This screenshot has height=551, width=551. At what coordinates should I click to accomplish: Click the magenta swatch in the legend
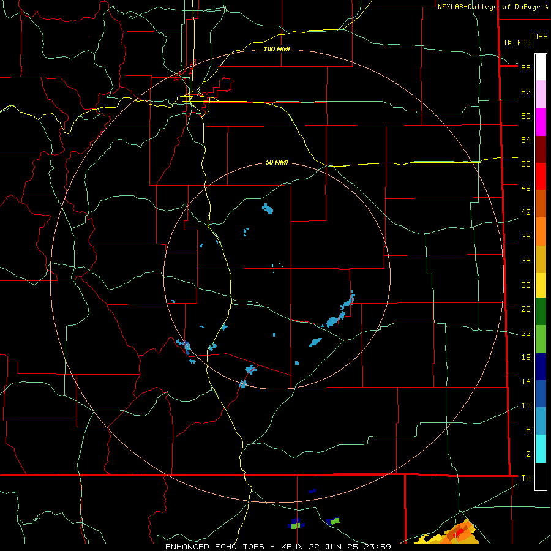click(x=541, y=122)
